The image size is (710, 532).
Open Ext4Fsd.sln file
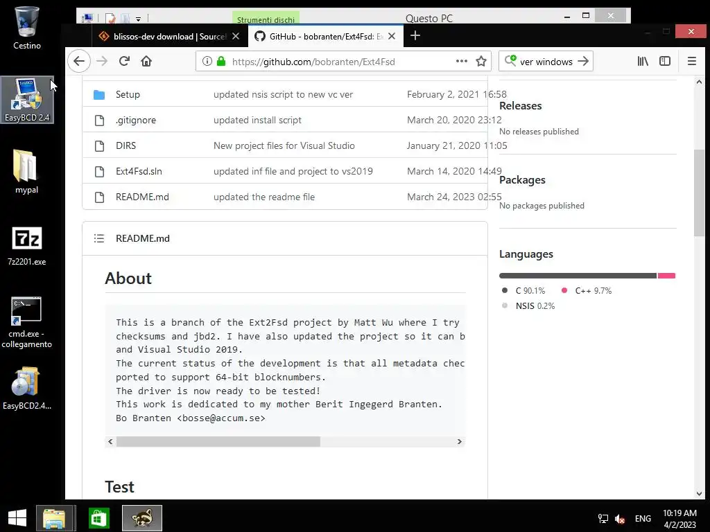pyautogui.click(x=139, y=172)
